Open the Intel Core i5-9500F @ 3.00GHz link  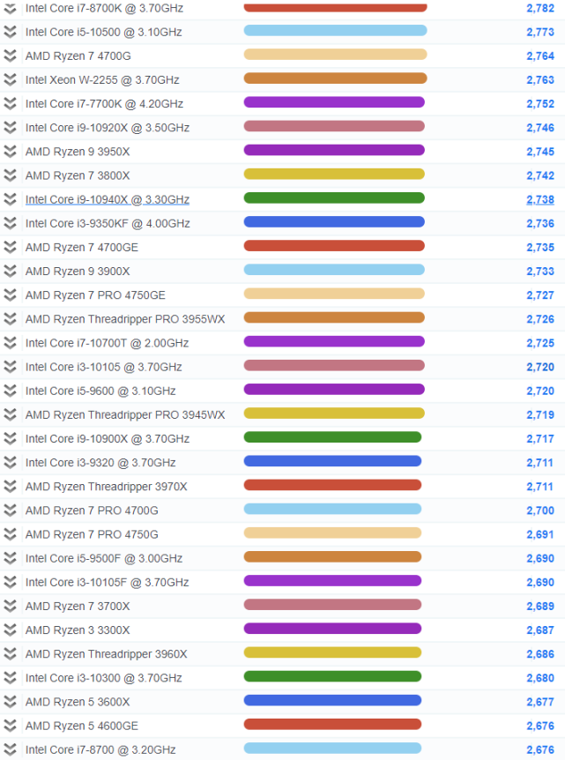click(104, 558)
